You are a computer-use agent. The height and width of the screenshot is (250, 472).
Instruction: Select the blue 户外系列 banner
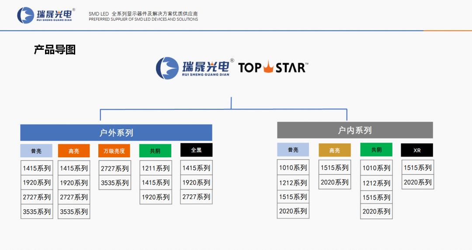coord(116,132)
